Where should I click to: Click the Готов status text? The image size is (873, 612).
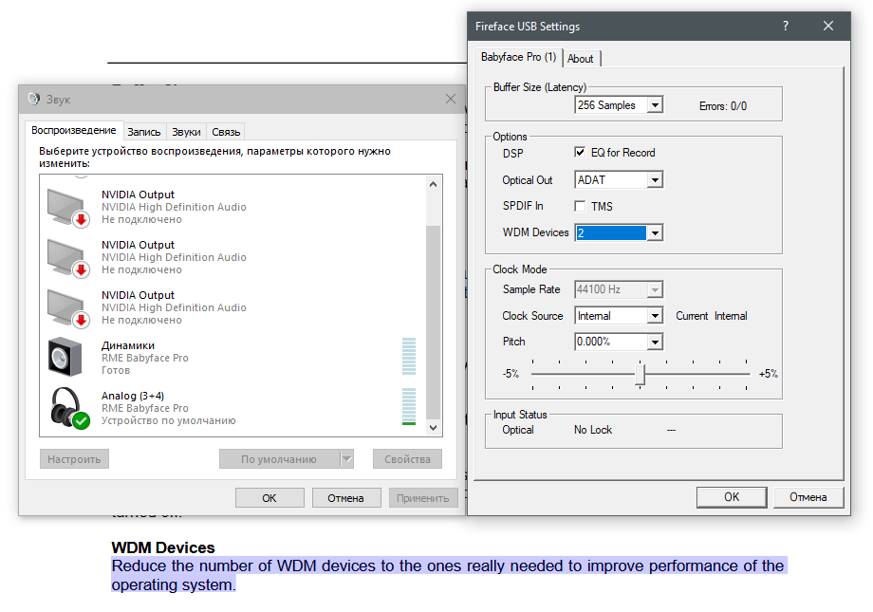[116, 370]
